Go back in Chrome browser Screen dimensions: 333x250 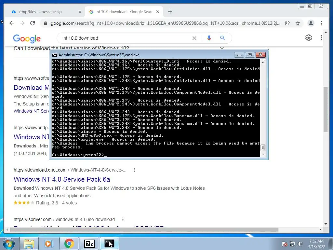tap(12, 23)
